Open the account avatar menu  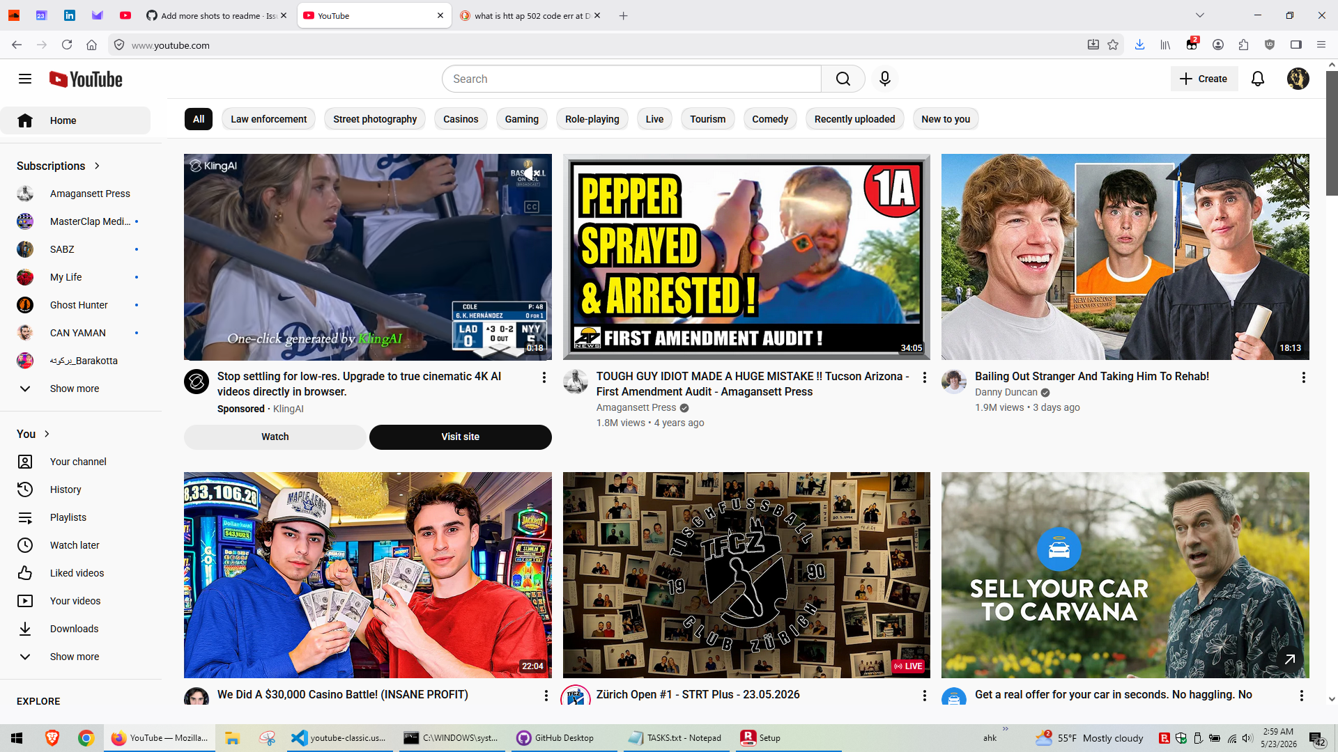1298,79
